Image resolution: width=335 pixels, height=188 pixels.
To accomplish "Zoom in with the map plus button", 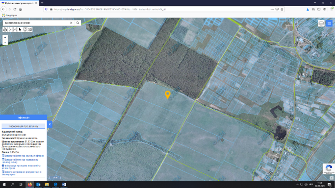I will (x=5, y=37).
